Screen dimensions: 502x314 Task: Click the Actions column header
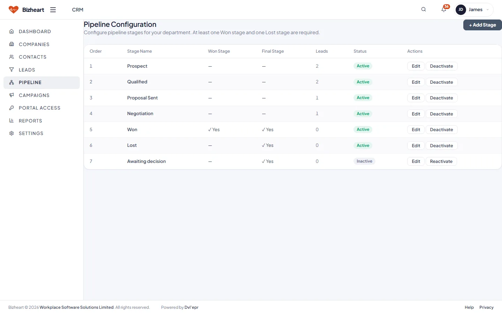click(x=415, y=51)
